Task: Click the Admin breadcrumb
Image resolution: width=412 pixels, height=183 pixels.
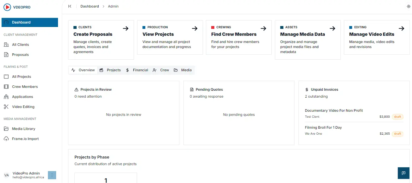Action: 113,6
